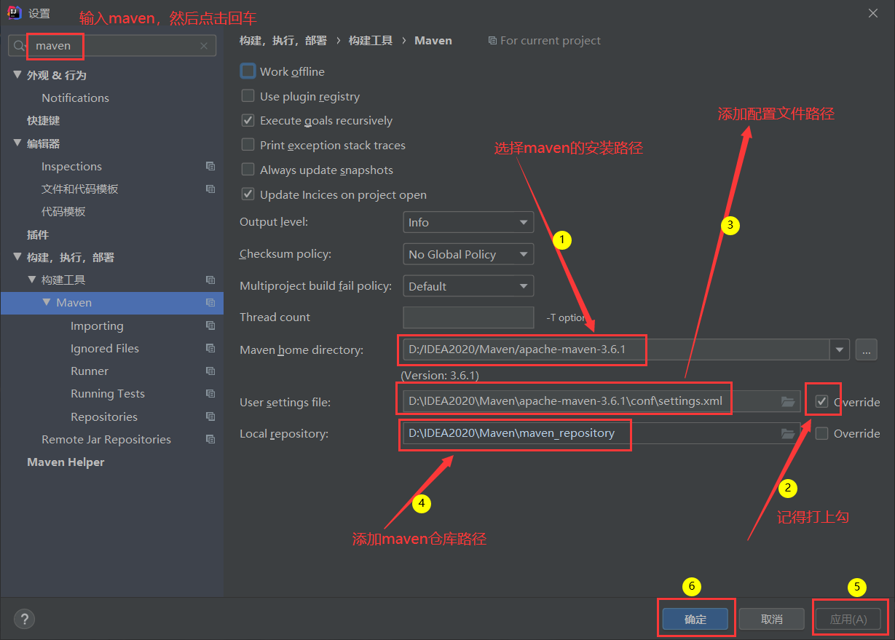This screenshot has width=895, height=640.
Task: Click the IntelliJ IDEA logo in the title bar
Action: (14, 12)
